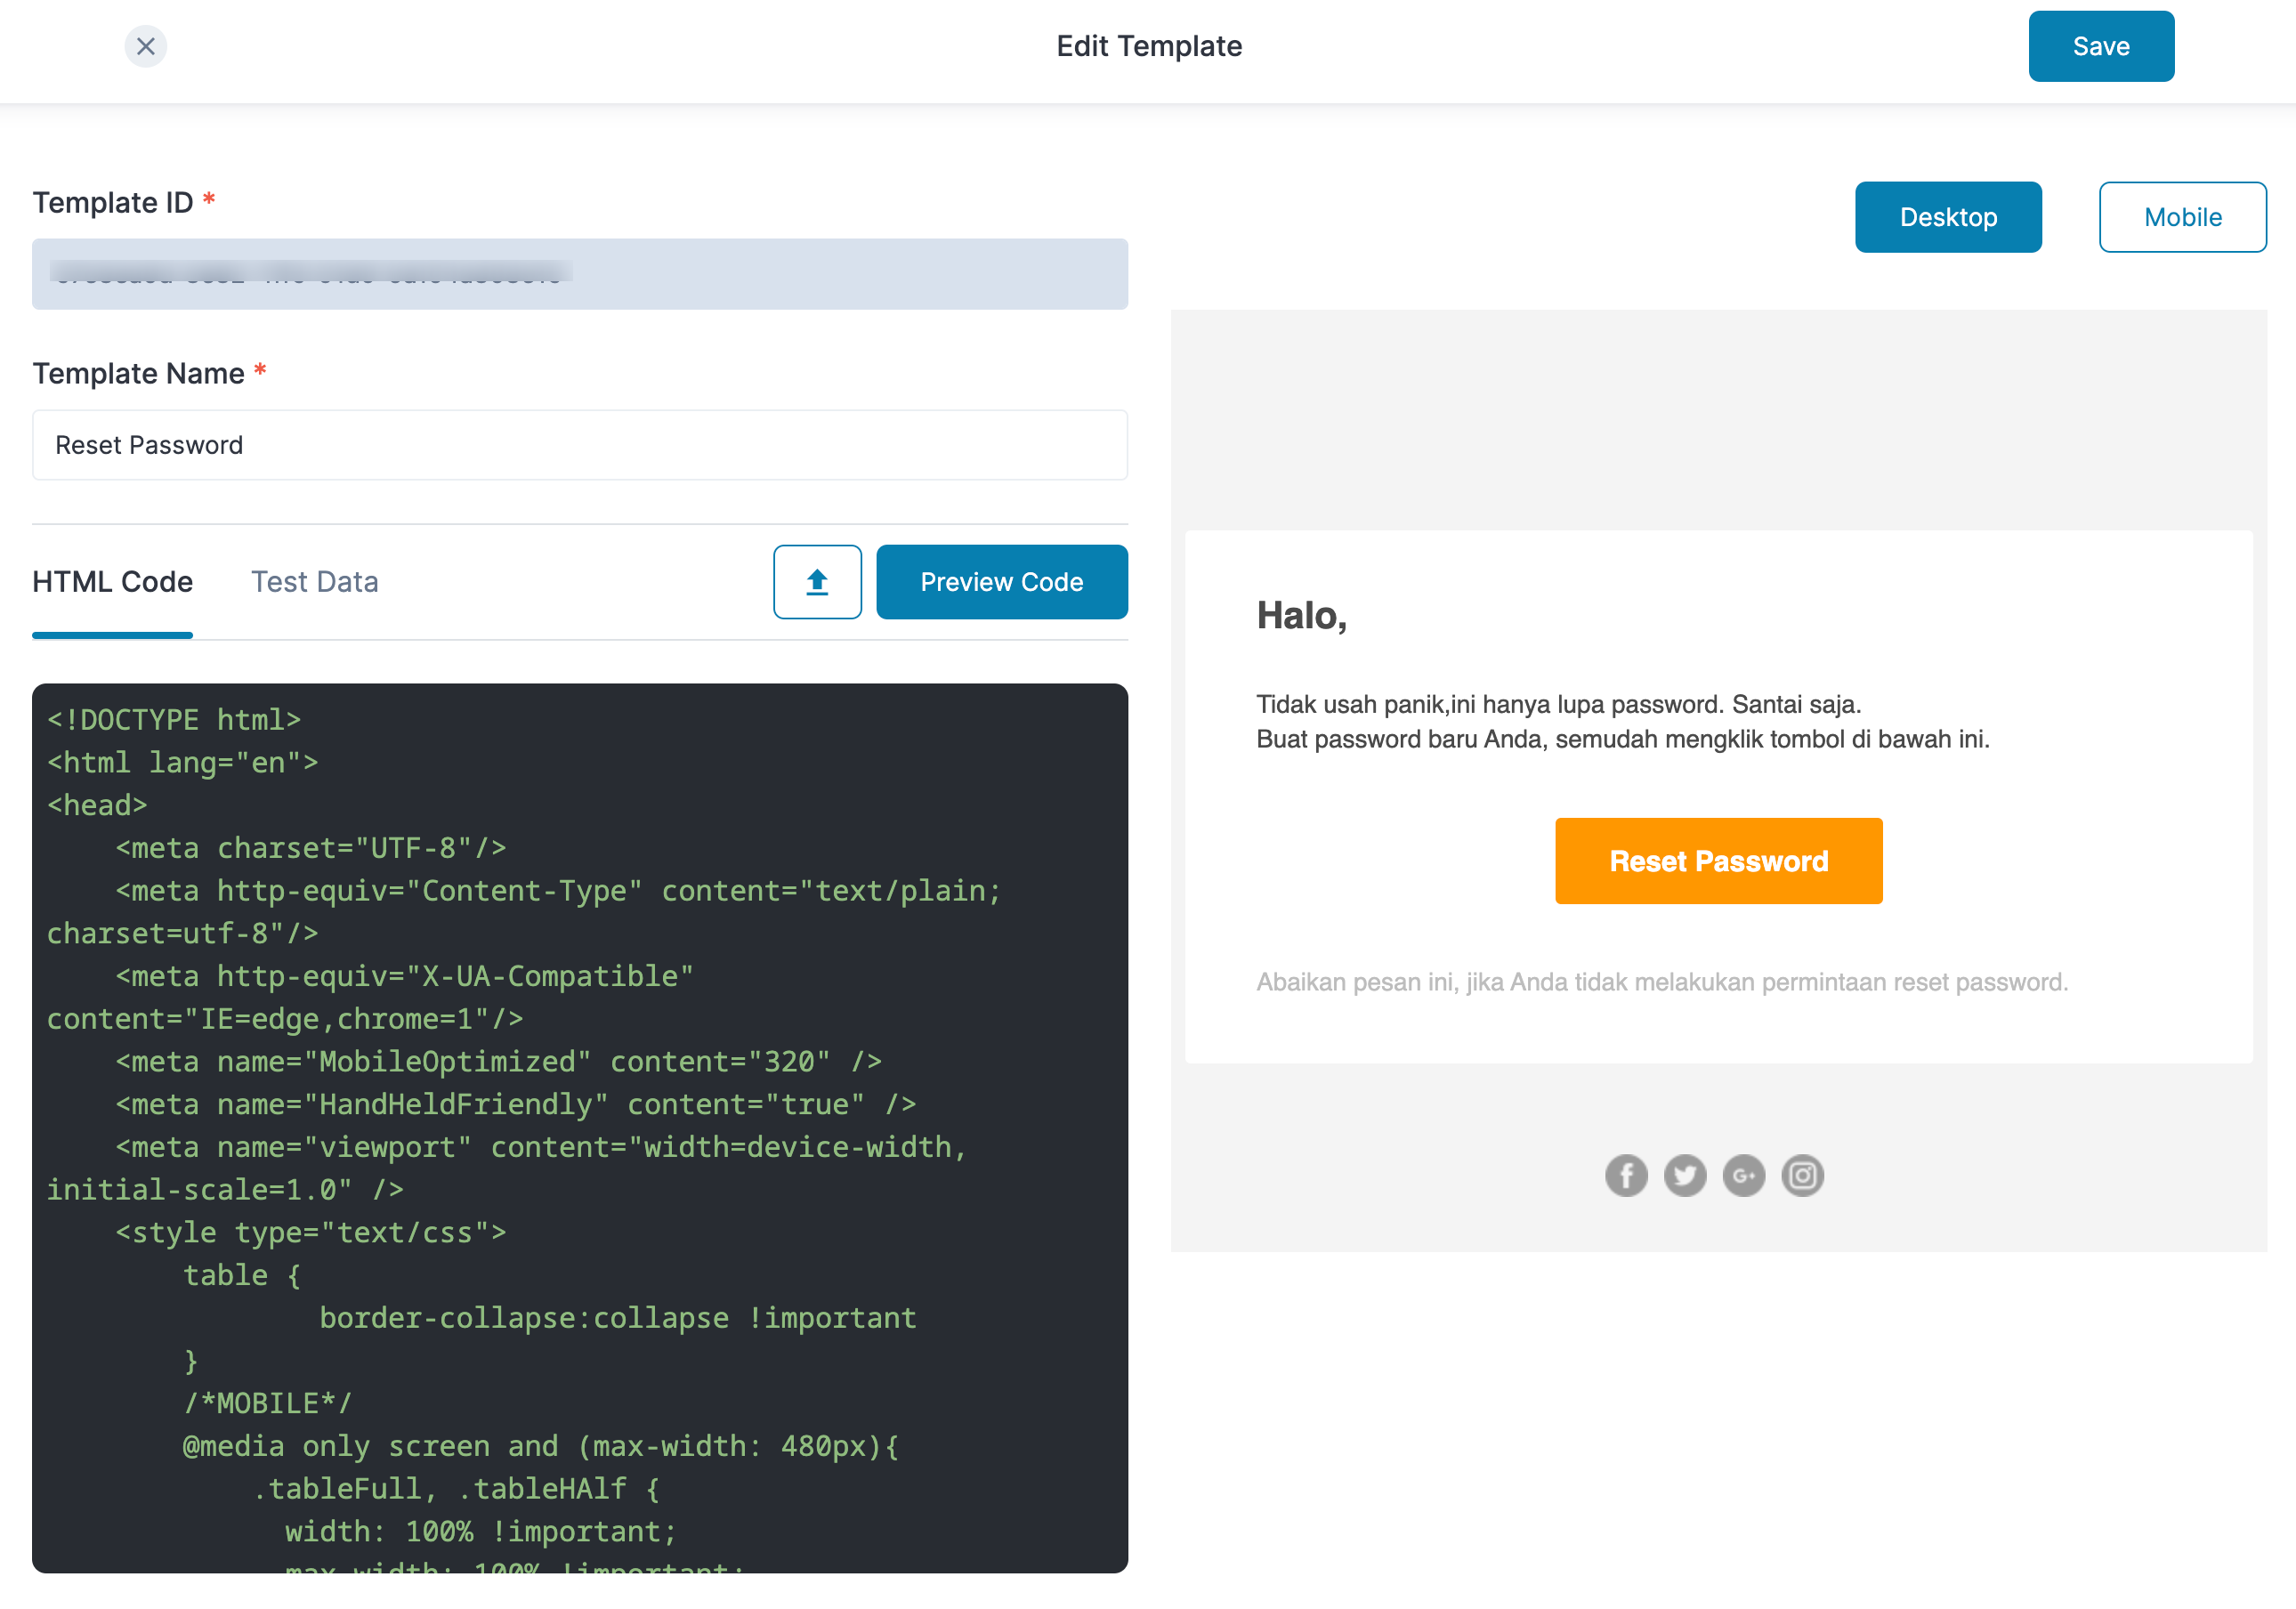Click the Google Plus icon in preview
The height and width of the screenshot is (1609, 2296).
point(1743,1175)
